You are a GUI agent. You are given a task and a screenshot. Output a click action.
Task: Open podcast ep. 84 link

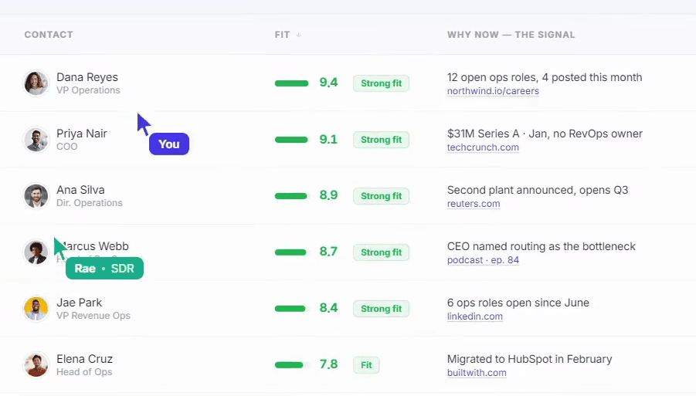[483, 260]
